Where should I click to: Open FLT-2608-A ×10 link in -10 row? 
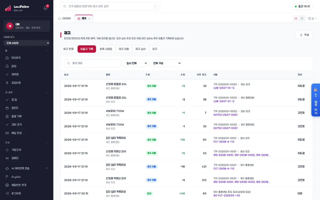(x=224, y=169)
